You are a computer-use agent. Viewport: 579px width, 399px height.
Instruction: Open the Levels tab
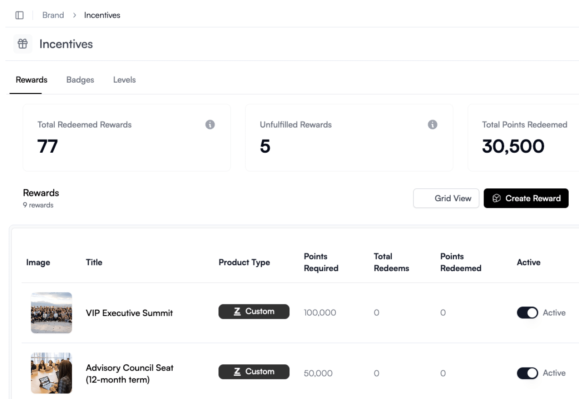tap(124, 80)
